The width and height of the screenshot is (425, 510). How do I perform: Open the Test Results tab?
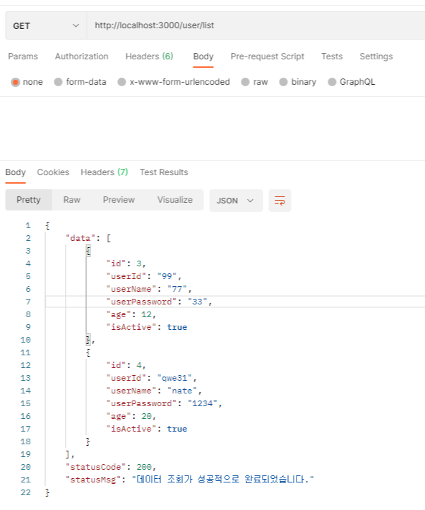click(164, 172)
